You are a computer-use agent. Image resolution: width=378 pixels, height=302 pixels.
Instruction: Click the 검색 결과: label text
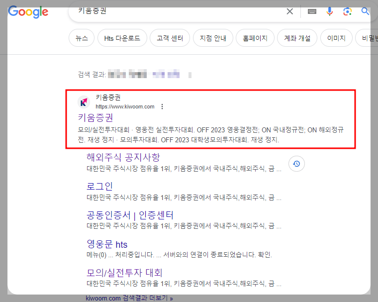pyautogui.click(x=92, y=74)
